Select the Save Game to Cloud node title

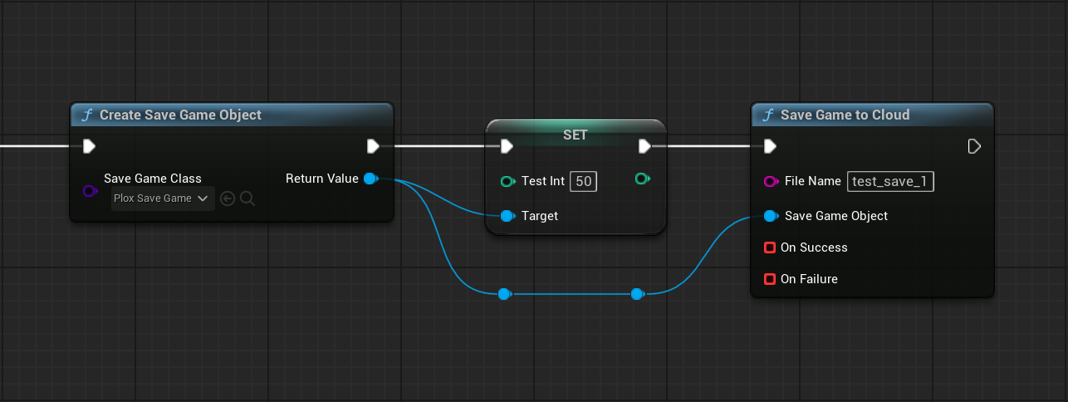[x=845, y=115]
